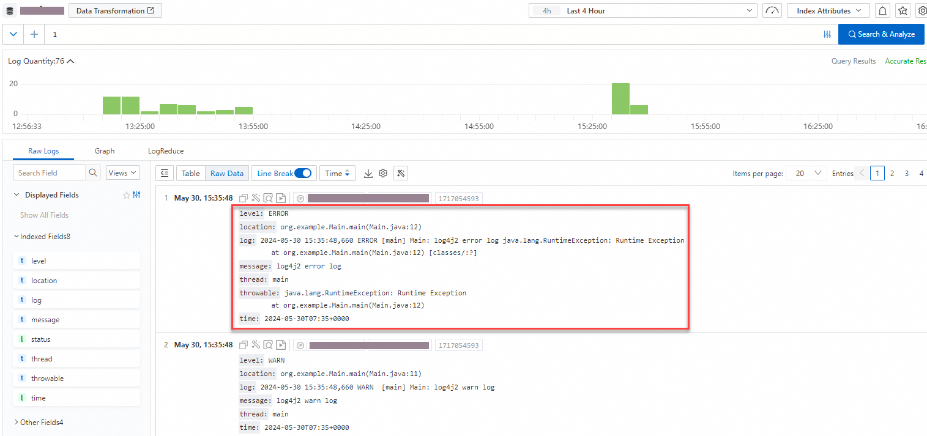The width and height of the screenshot is (927, 436).
Task: Select the Raw Logs tab
Action: point(43,151)
